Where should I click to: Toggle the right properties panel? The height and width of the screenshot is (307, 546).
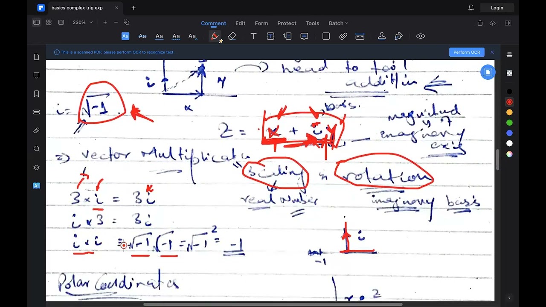[508, 23]
